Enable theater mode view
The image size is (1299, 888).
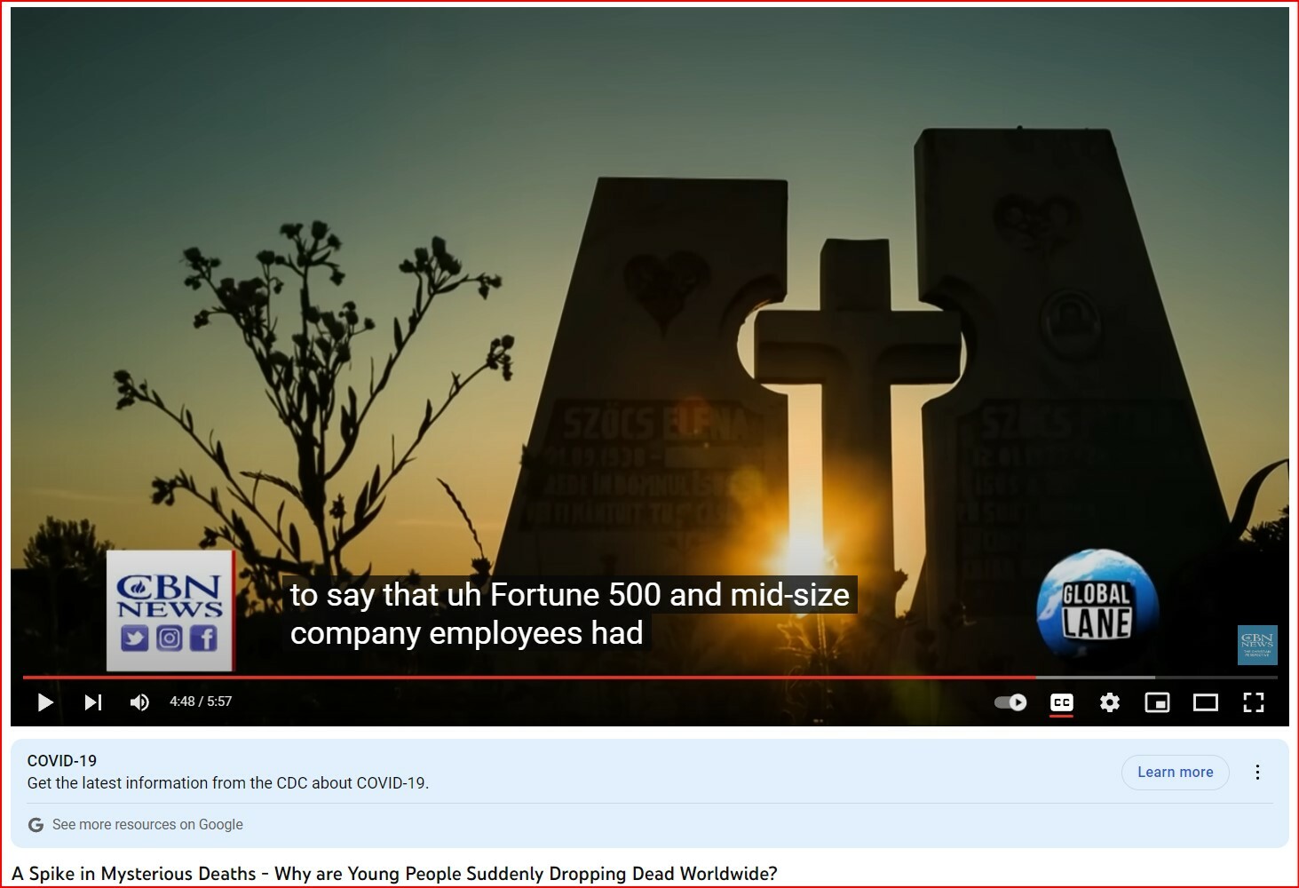tap(1205, 702)
